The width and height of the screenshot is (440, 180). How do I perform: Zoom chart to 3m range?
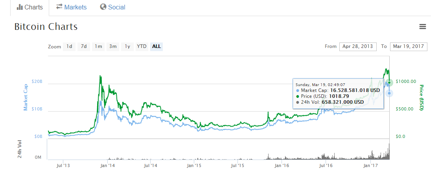(x=113, y=46)
